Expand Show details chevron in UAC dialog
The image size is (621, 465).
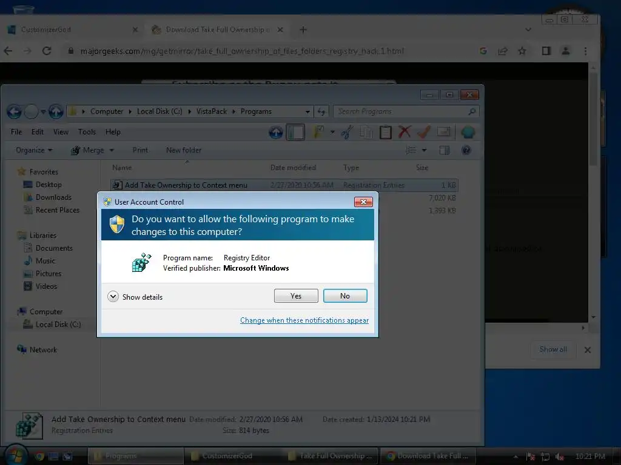[113, 297]
